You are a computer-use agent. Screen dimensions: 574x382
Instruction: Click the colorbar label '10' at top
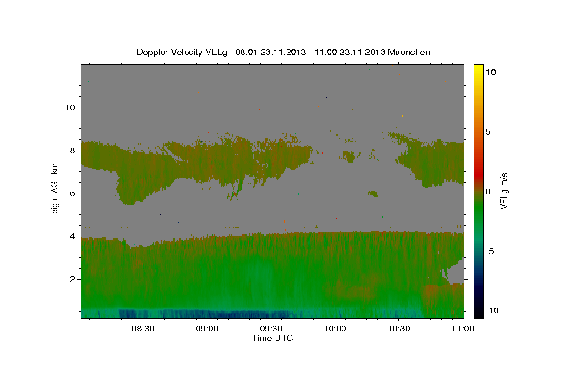click(491, 72)
